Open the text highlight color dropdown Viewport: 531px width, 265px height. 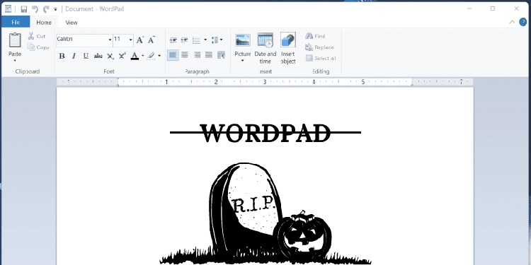click(159, 56)
